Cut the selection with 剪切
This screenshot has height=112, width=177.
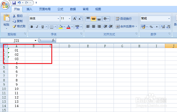[18, 16]
